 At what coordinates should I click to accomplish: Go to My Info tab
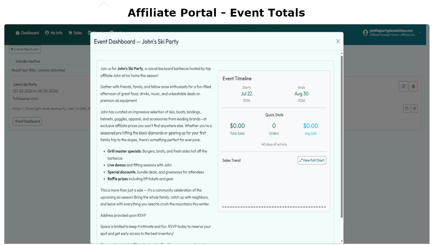[x=54, y=33]
